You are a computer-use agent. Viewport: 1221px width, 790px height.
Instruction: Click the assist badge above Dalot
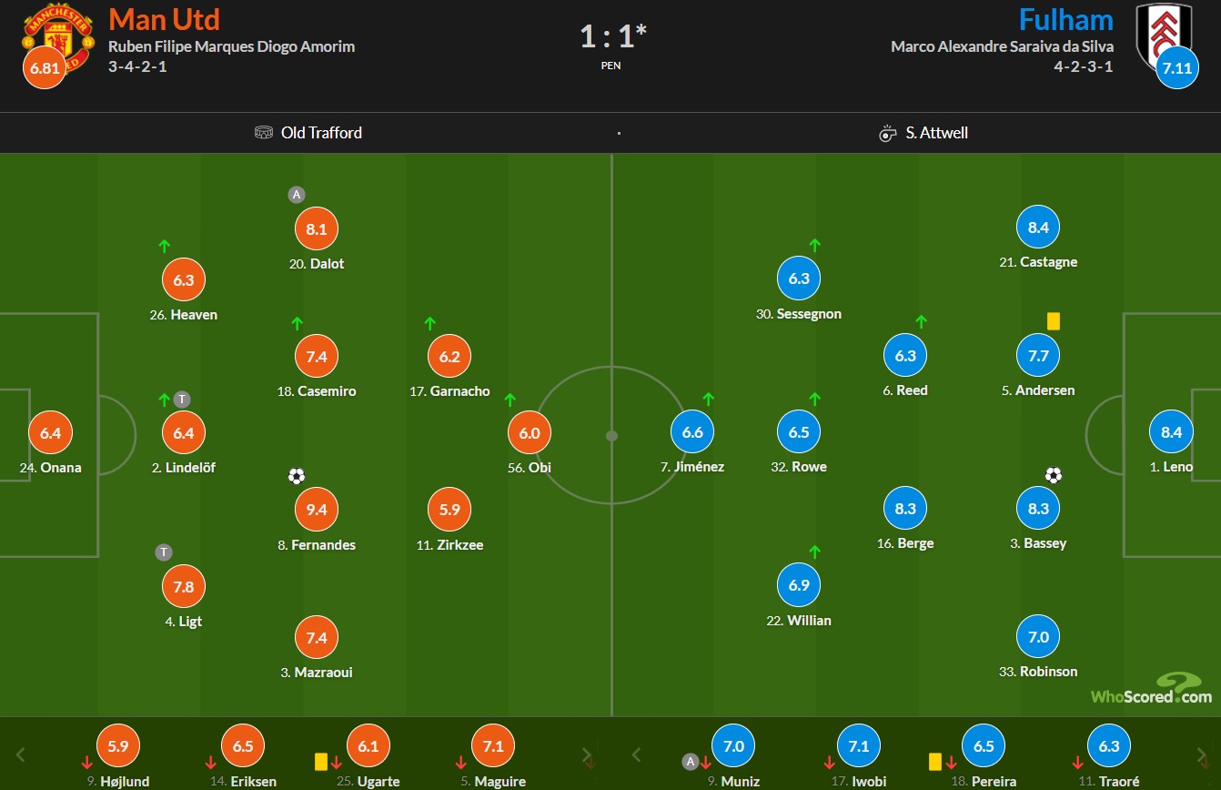[x=295, y=194]
